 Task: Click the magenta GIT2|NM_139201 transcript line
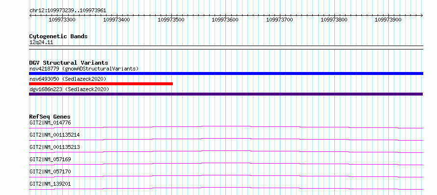tap(226, 188)
